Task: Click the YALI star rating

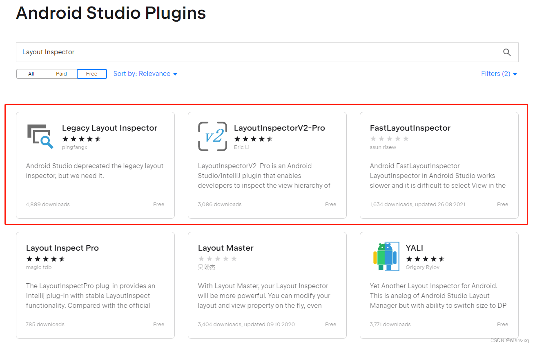Action: pyautogui.click(x=425, y=259)
